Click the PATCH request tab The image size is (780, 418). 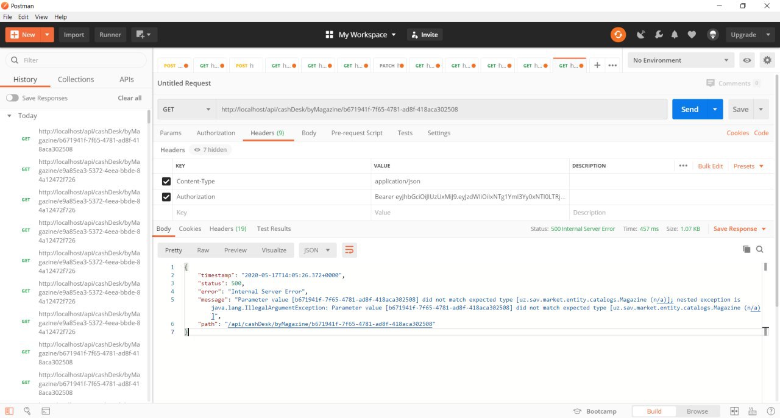tap(389, 66)
